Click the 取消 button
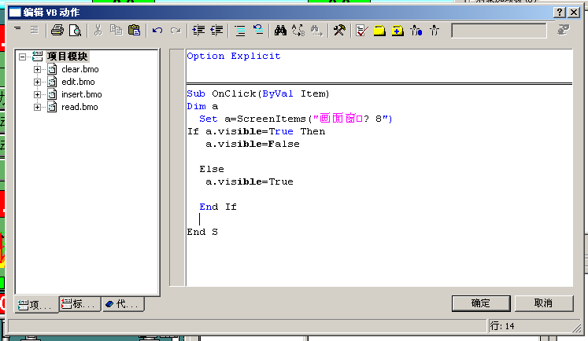The width and height of the screenshot is (588, 341). click(x=544, y=303)
